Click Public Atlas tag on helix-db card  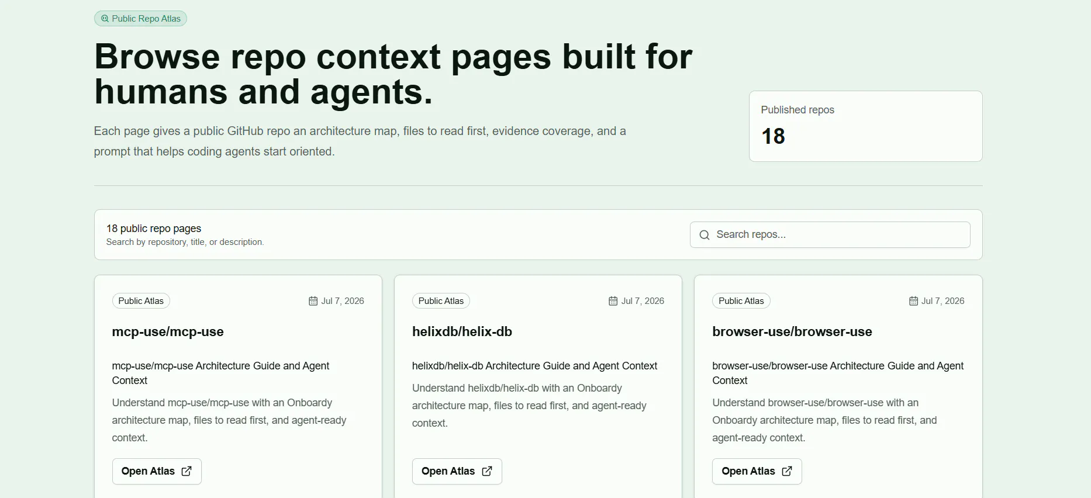coord(441,301)
